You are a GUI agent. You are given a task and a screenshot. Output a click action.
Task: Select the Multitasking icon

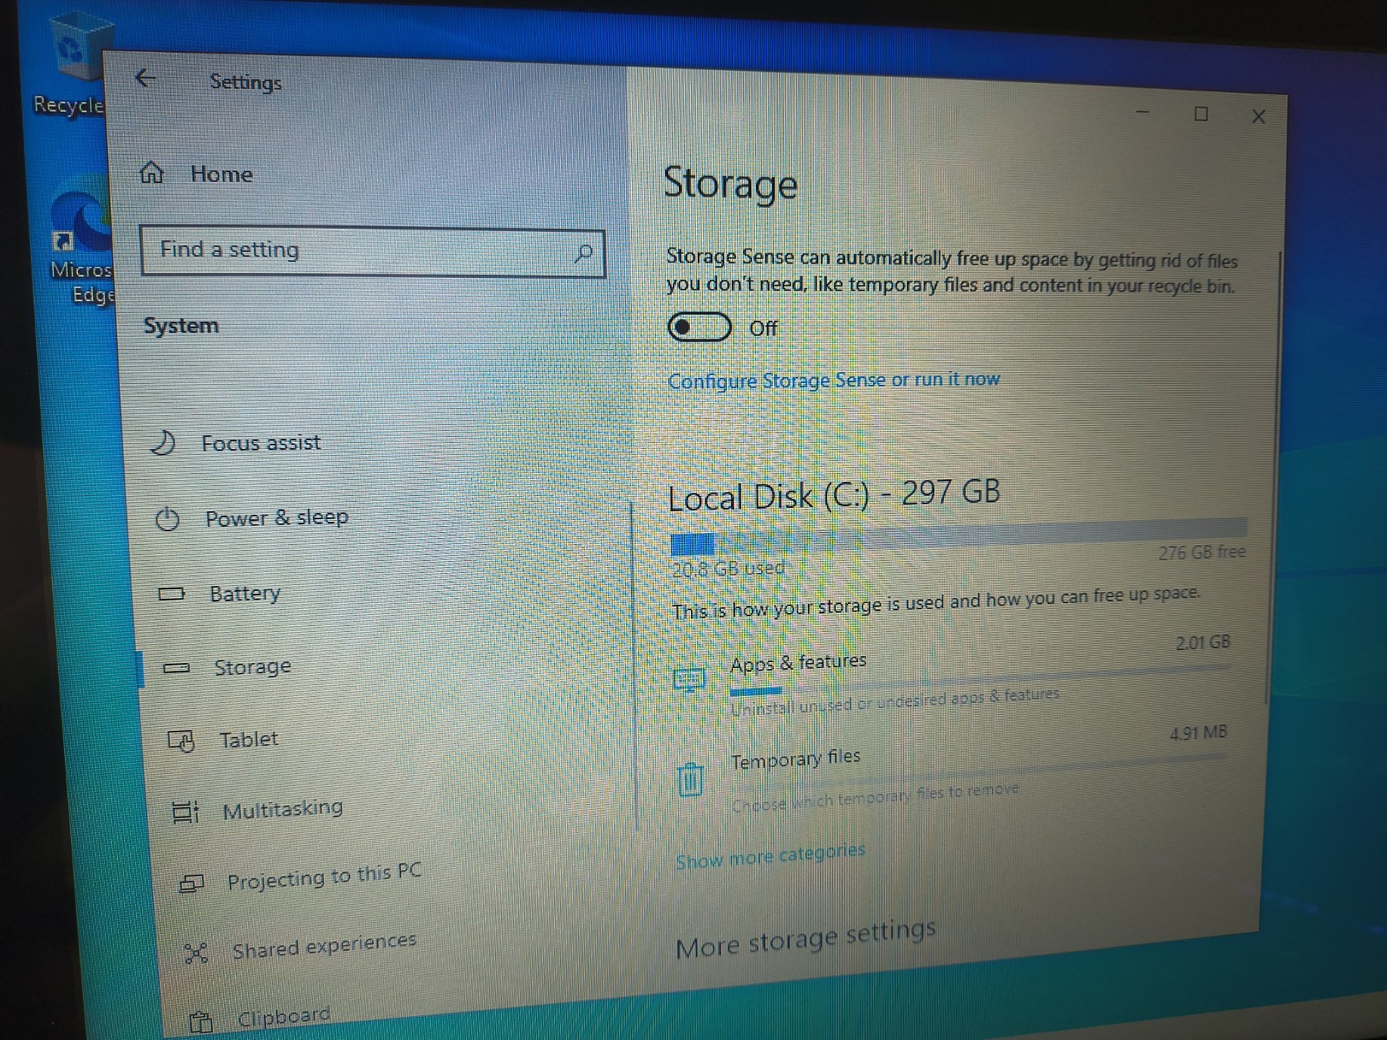coord(186,812)
